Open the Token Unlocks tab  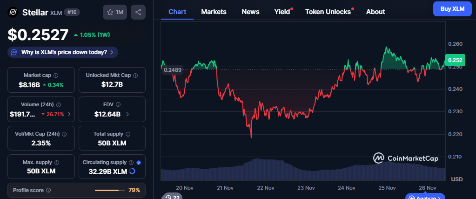point(328,12)
